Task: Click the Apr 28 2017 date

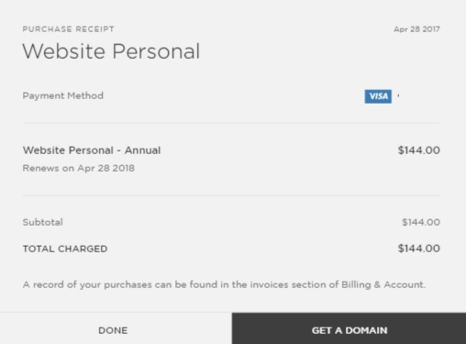Action: pos(416,29)
